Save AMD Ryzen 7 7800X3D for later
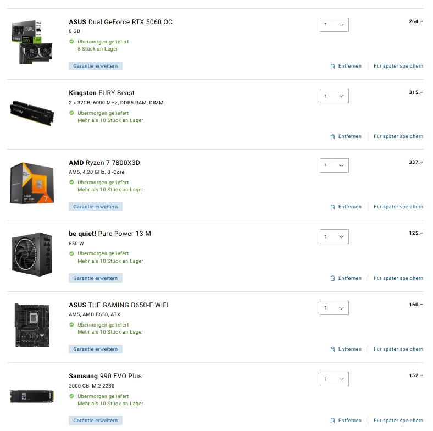Image resolution: width=433 pixels, height=431 pixels. pyautogui.click(x=398, y=207)
